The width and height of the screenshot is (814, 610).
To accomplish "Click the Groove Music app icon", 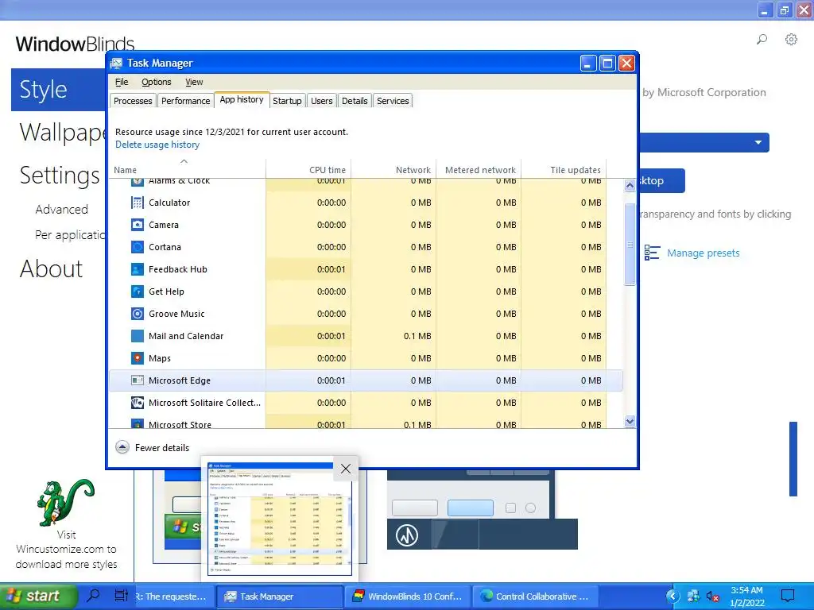I will click(x=137, y=314).
